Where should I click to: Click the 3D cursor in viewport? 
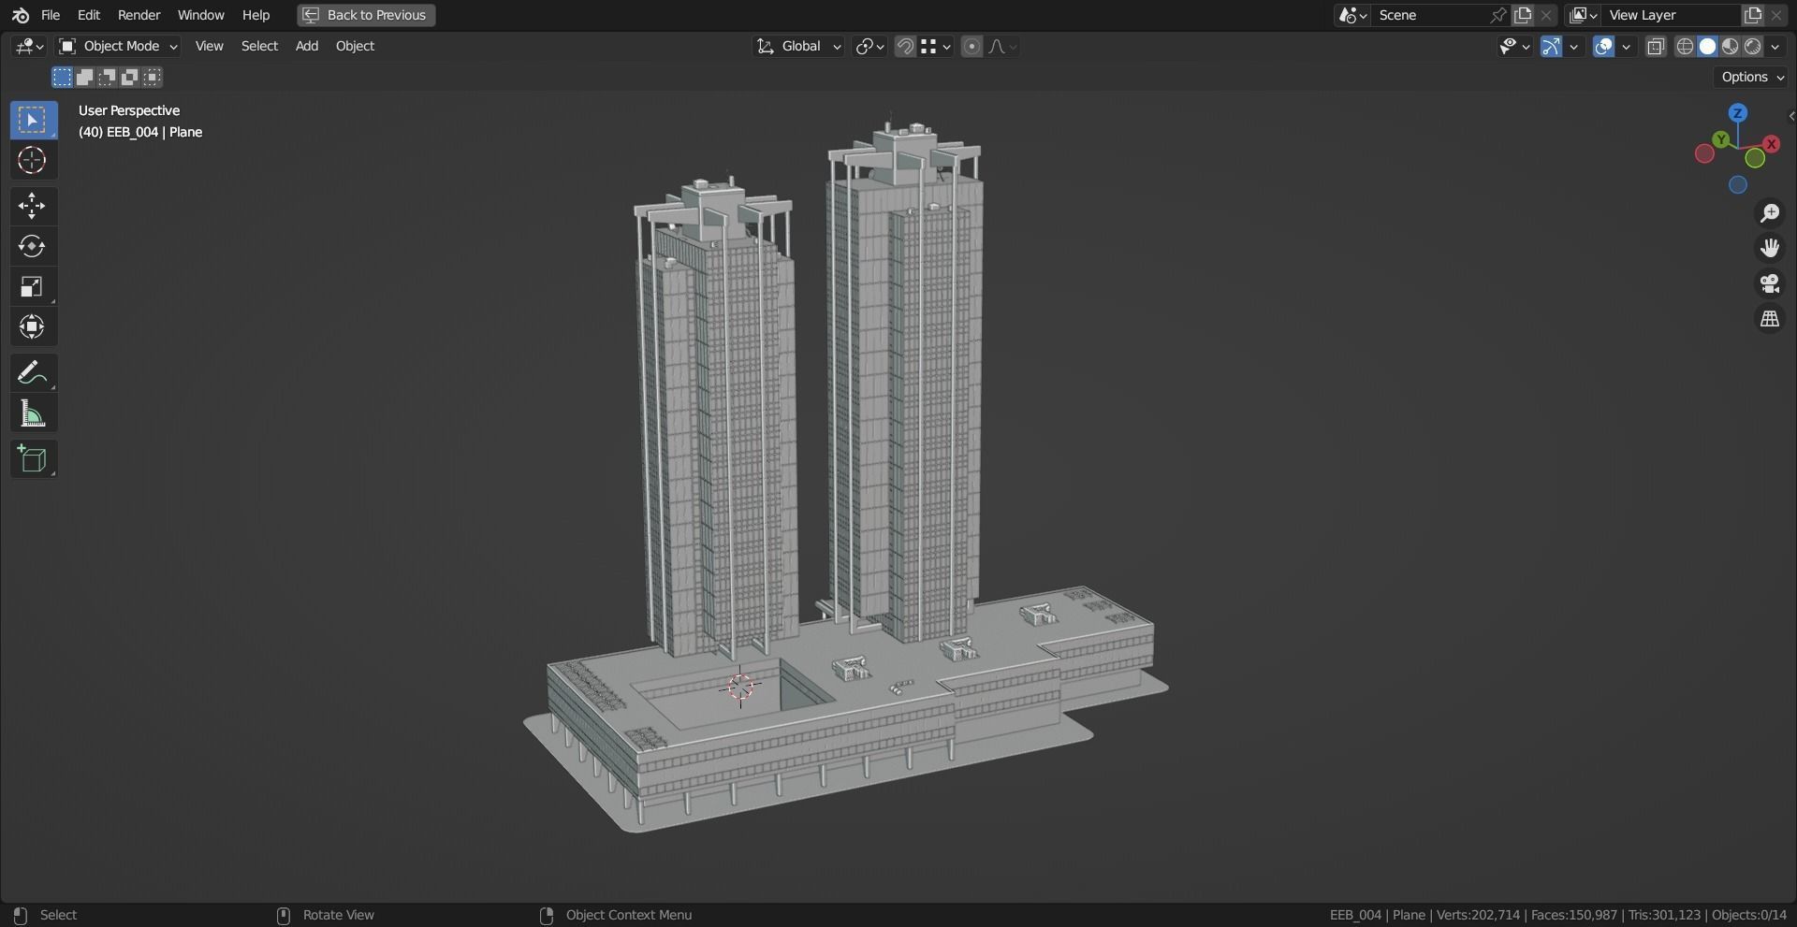point(740,687)
